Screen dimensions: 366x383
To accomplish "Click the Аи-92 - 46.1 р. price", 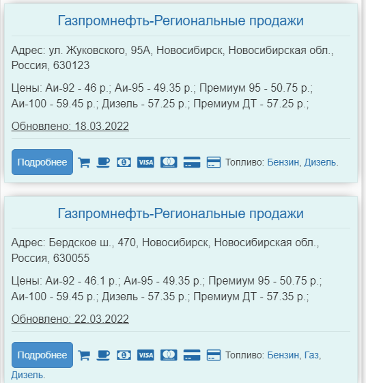I will click(82, 280).
